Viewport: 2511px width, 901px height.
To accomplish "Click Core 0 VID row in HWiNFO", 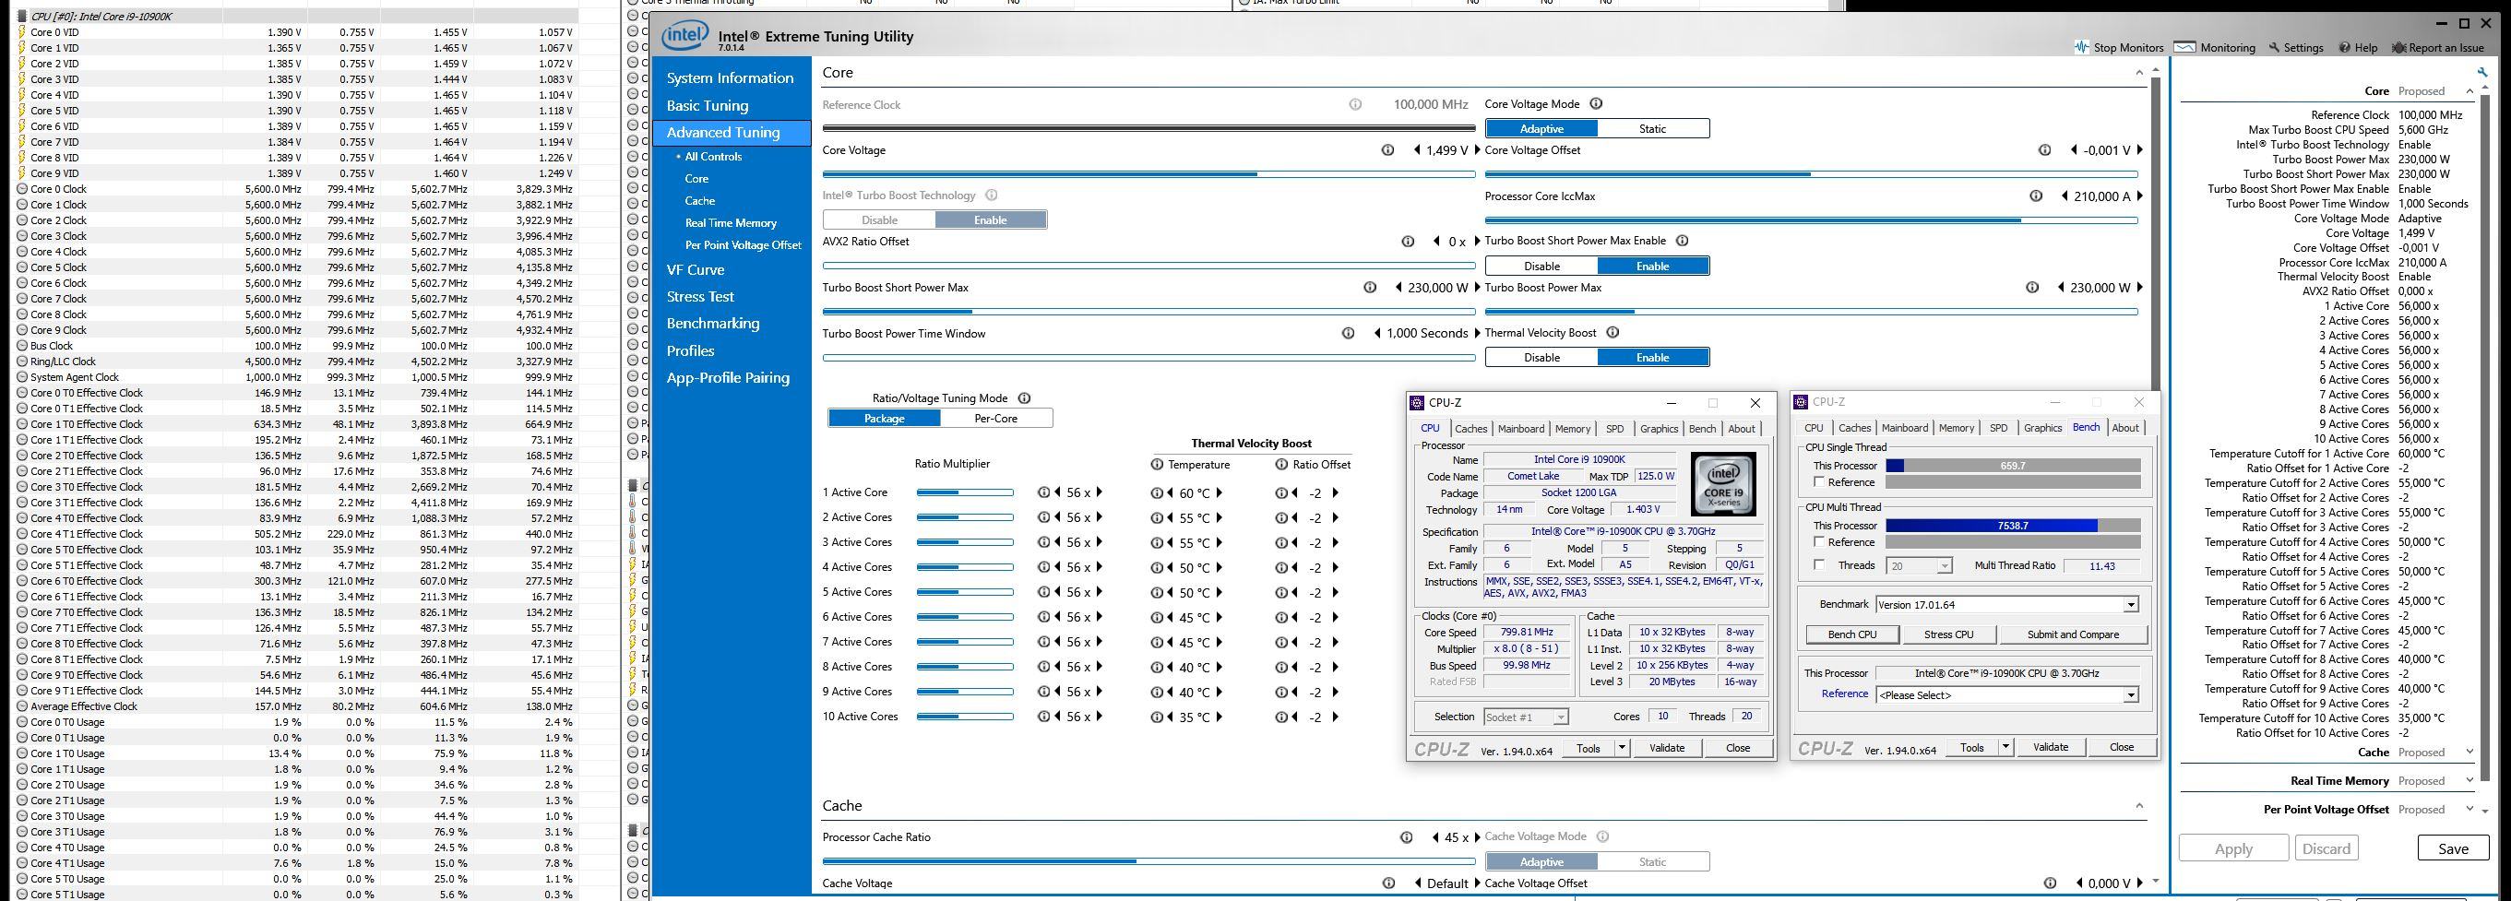I will (x=296, y=32).
